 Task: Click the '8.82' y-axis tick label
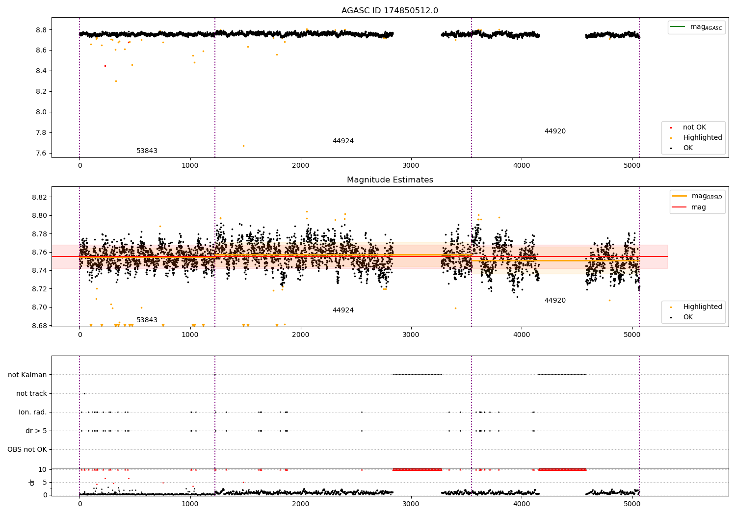tap(39, 198)
